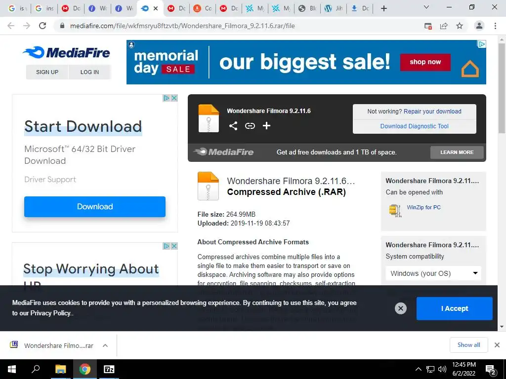Viewport: 506px width, 379px height.
Task: Click Show all downloads button
Action: tap(468, 345)
